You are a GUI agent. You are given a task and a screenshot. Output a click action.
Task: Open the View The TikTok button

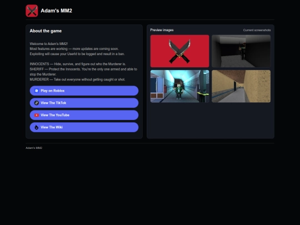coord(84,103)
